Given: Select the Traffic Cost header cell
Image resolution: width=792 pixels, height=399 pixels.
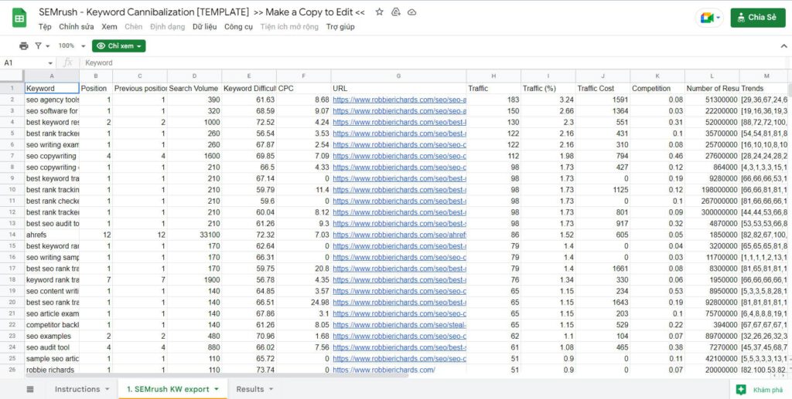Looking at the screenshot, I should (603, 88).
